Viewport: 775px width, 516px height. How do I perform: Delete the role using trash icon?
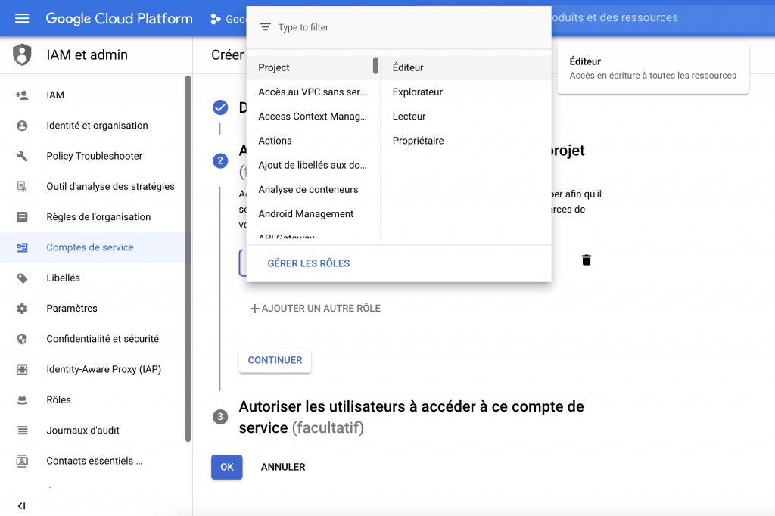[x=586, y=260]
